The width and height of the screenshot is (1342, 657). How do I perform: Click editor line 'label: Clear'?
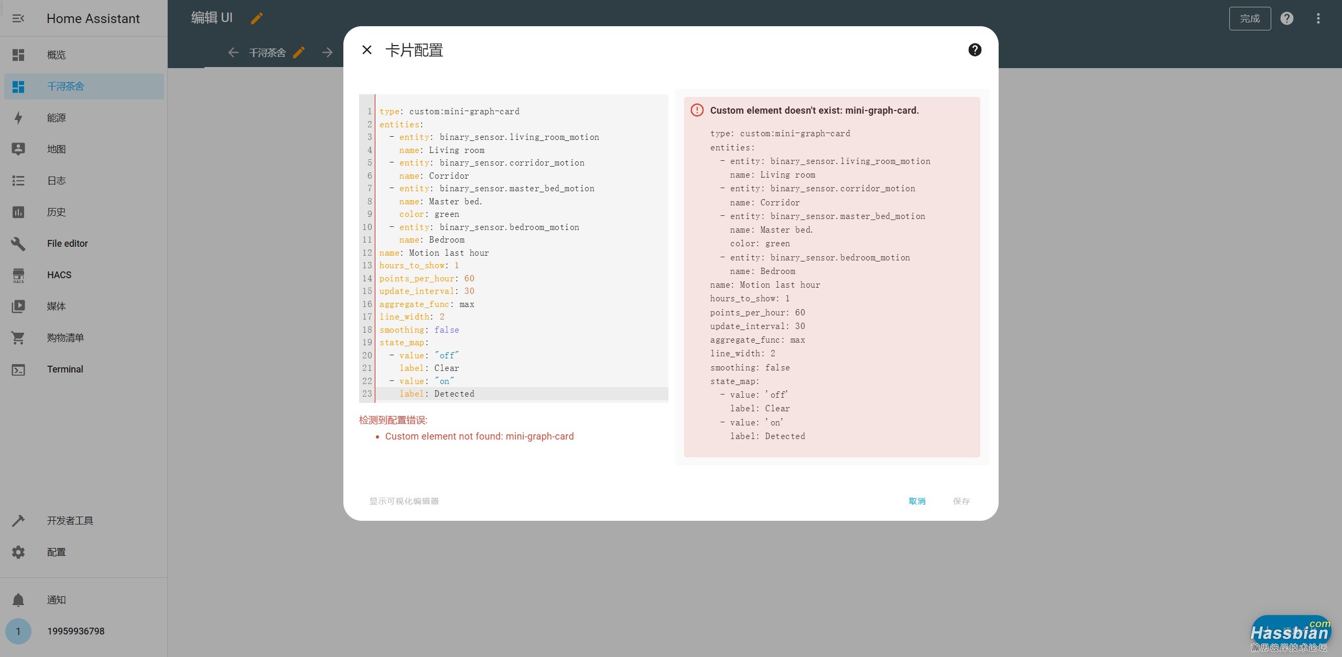coord(429,368)
